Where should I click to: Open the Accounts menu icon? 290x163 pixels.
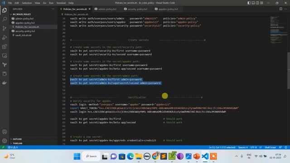click(5, 132)
